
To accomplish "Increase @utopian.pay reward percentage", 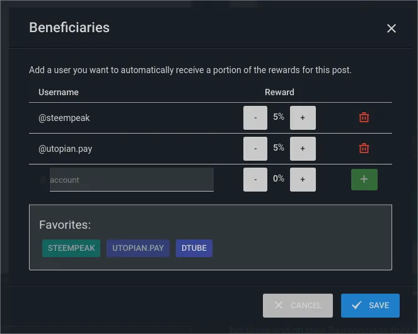I will tap(303, 149).
